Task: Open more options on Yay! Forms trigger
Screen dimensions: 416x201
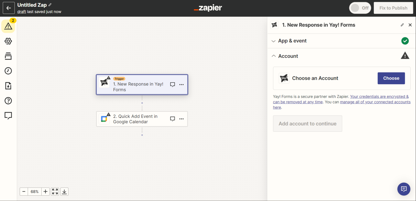Action: coord(181,85)
